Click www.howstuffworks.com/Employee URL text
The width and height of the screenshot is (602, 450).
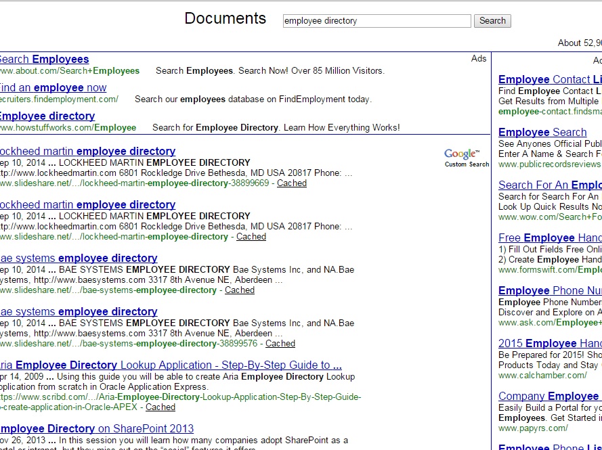(x=68, y=127)
